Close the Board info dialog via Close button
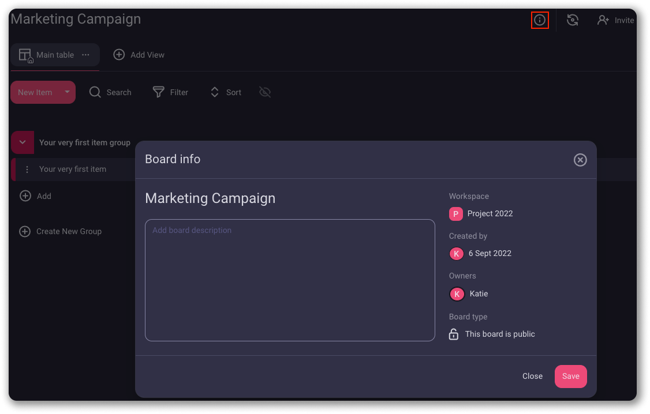 pyautogui.click(x=532, y=376)
